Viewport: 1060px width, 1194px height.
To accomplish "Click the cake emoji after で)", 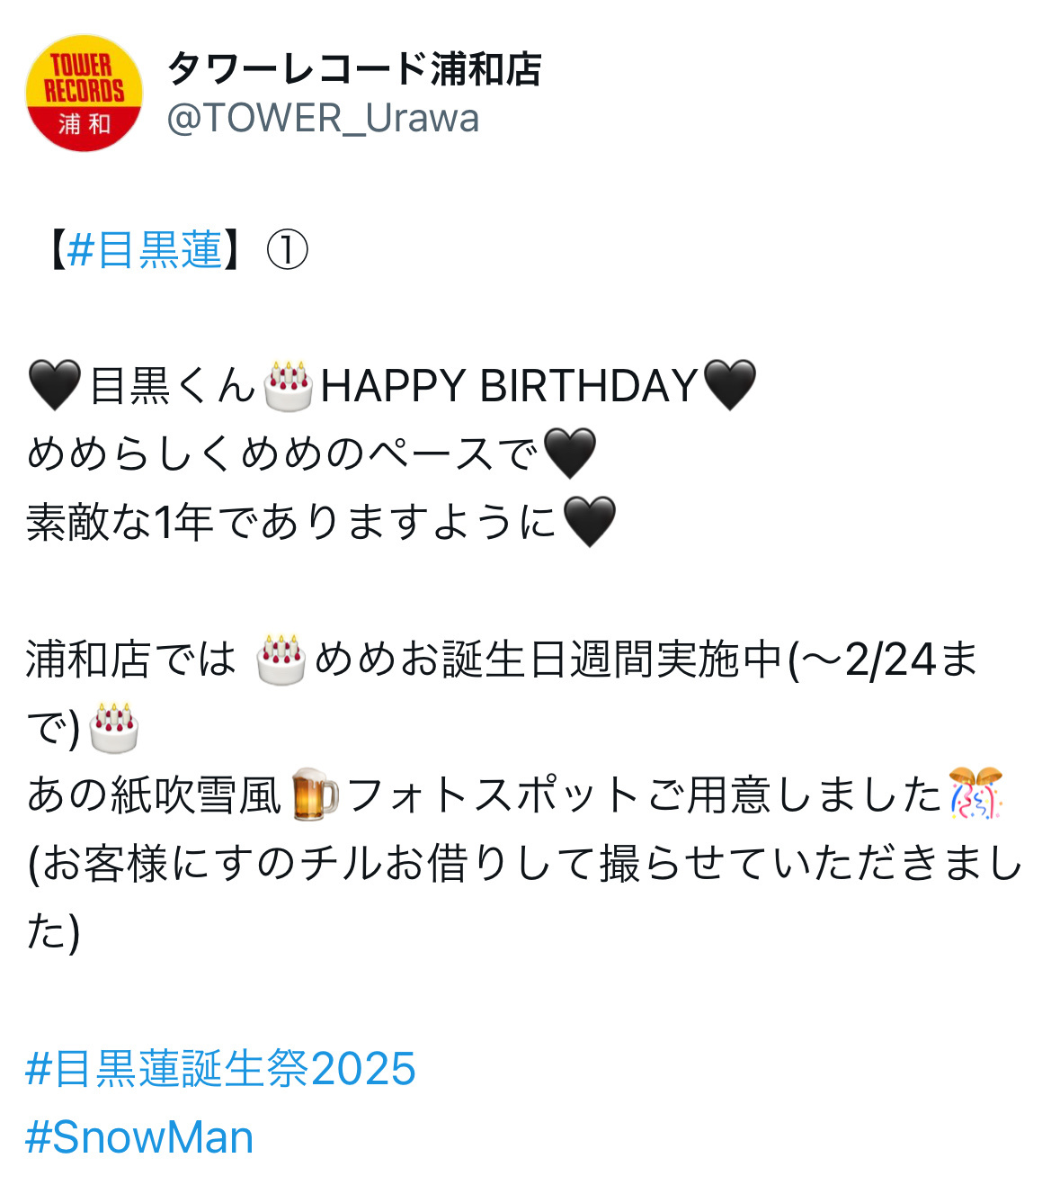I will (114, 728).
